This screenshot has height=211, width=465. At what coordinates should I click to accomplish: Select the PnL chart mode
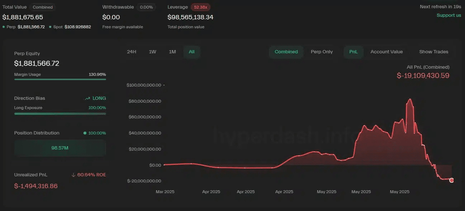353,52
